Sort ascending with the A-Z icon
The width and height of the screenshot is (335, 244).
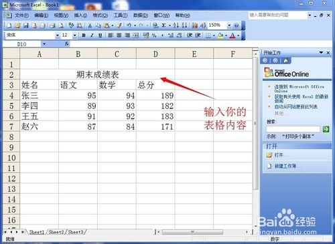[176, 25]
